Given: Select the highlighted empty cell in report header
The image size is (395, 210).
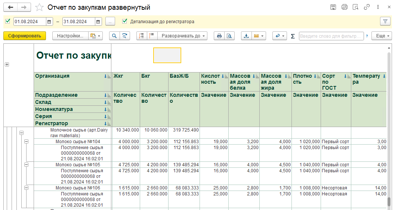Looking at the screenshot, I should tap(167, 55).
